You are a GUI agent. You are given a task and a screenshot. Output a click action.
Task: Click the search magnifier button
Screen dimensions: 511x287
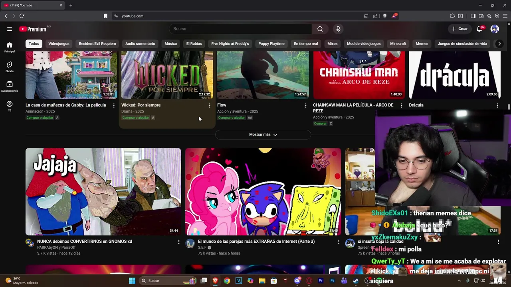coord(320,29)
